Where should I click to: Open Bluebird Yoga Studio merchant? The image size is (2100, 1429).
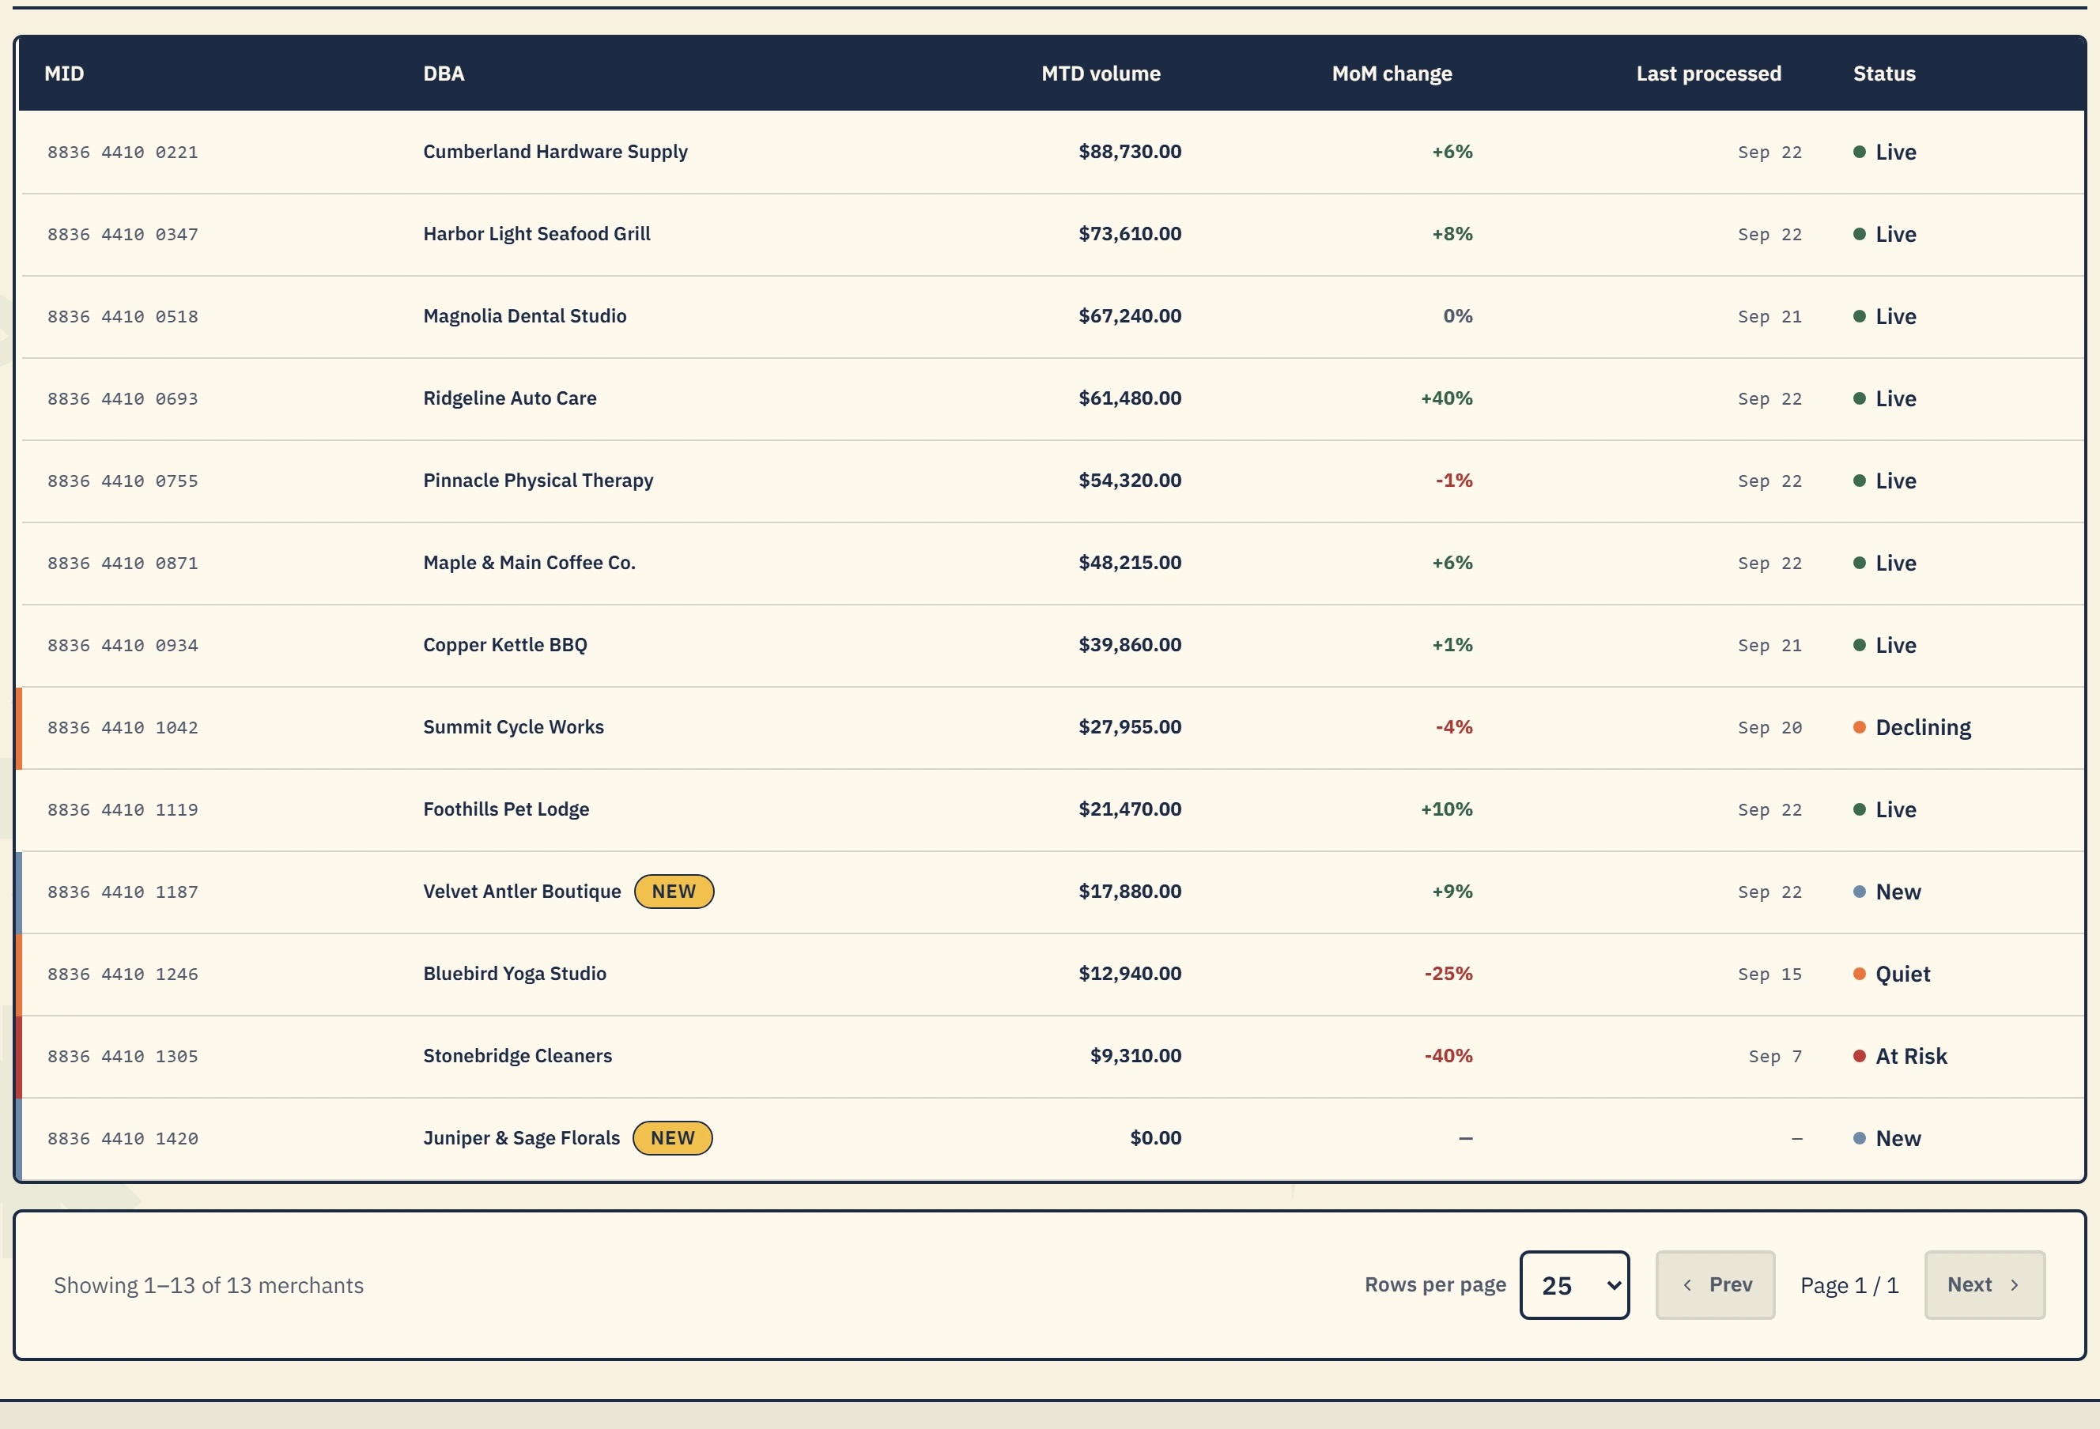click(514, 974)
